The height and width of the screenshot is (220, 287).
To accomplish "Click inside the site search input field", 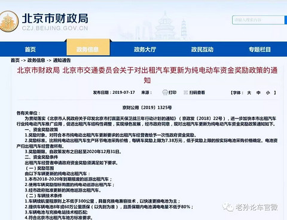I will click(258, 20).
